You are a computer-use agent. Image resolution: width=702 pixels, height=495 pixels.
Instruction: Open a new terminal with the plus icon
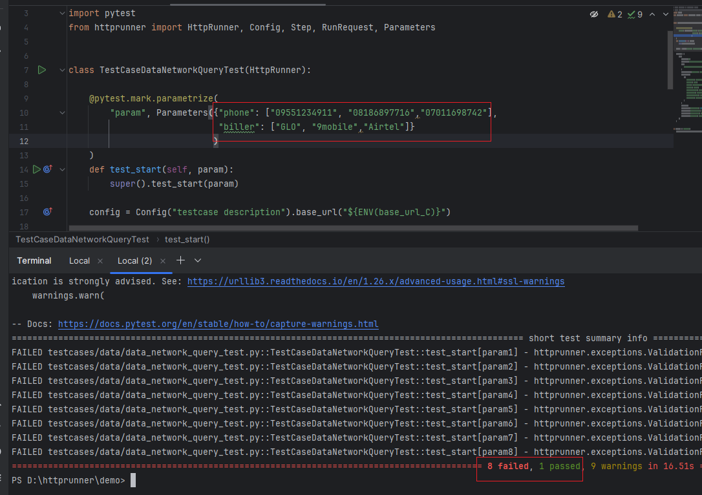tap(180, 260)
